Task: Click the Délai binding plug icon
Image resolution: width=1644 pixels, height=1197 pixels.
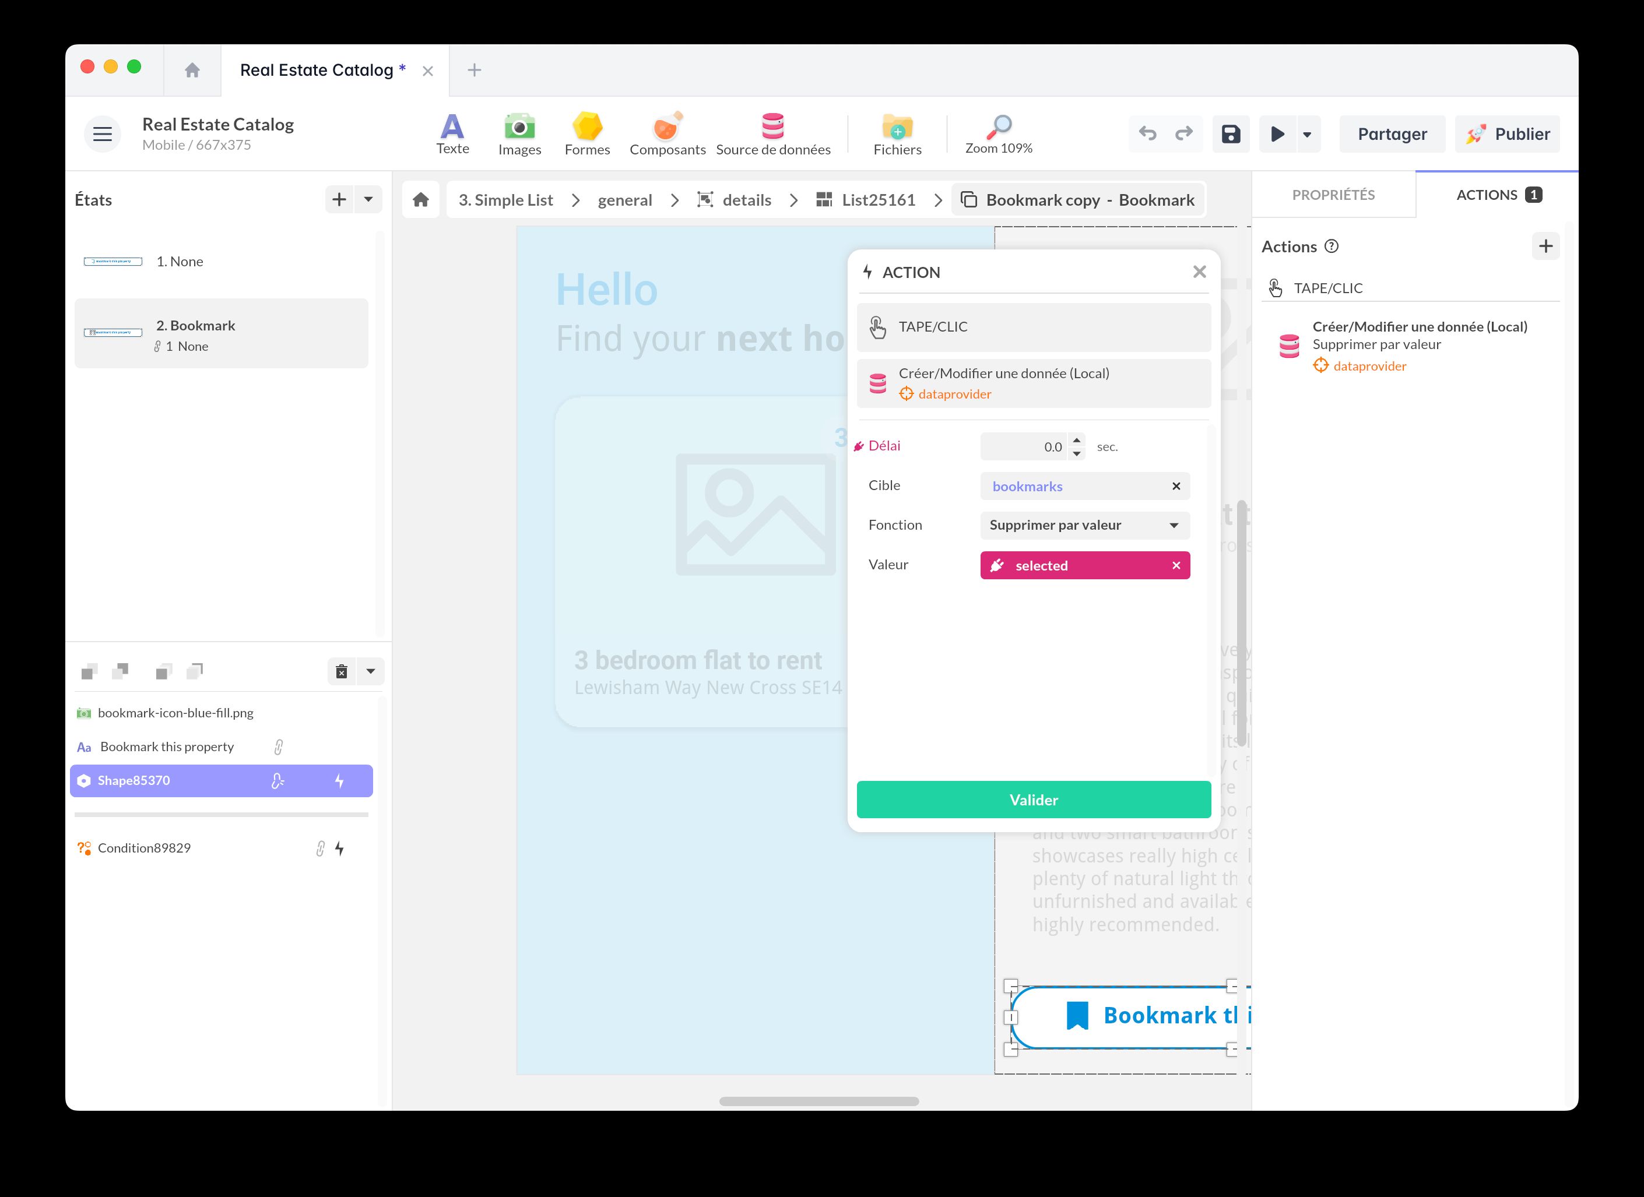Action: point(859,446)
